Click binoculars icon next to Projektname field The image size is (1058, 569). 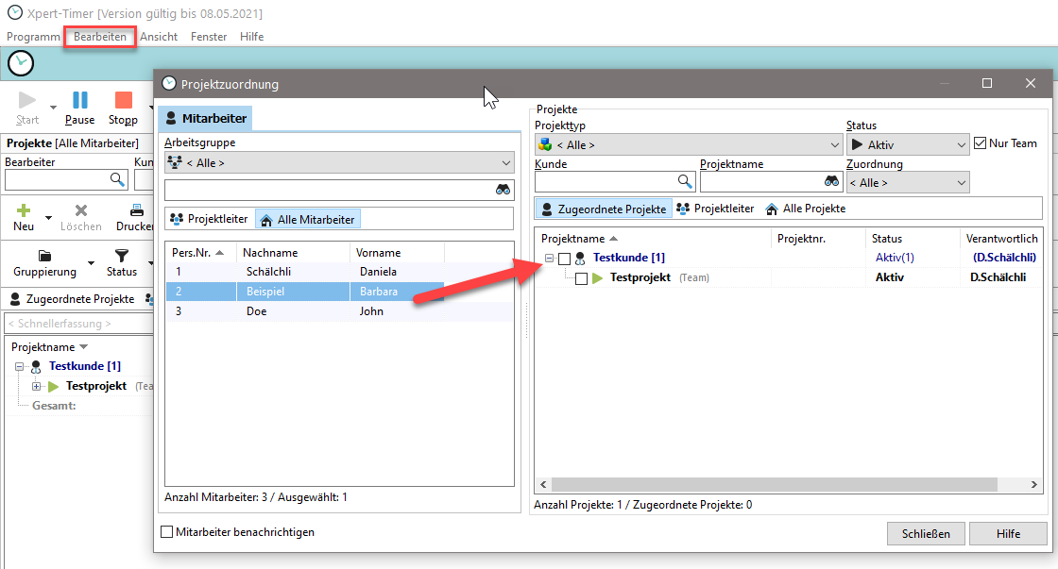(x=832, y=181)
